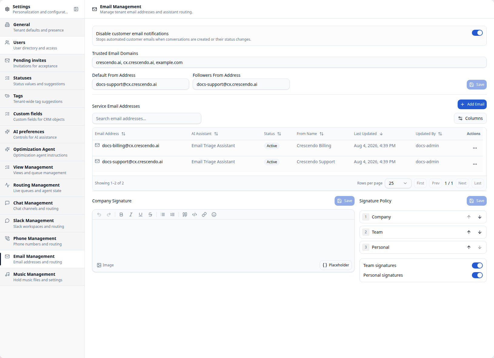Screen dimensions: 494x358
Task: Open Routing Management section
Action: 42,188
